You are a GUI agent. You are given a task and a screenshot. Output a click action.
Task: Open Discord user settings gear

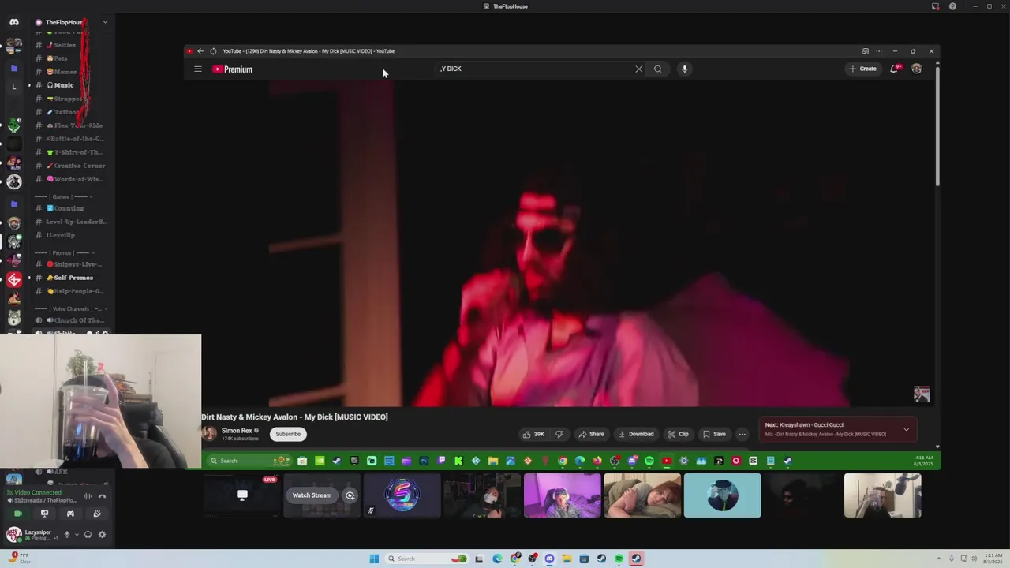point(102,535)
